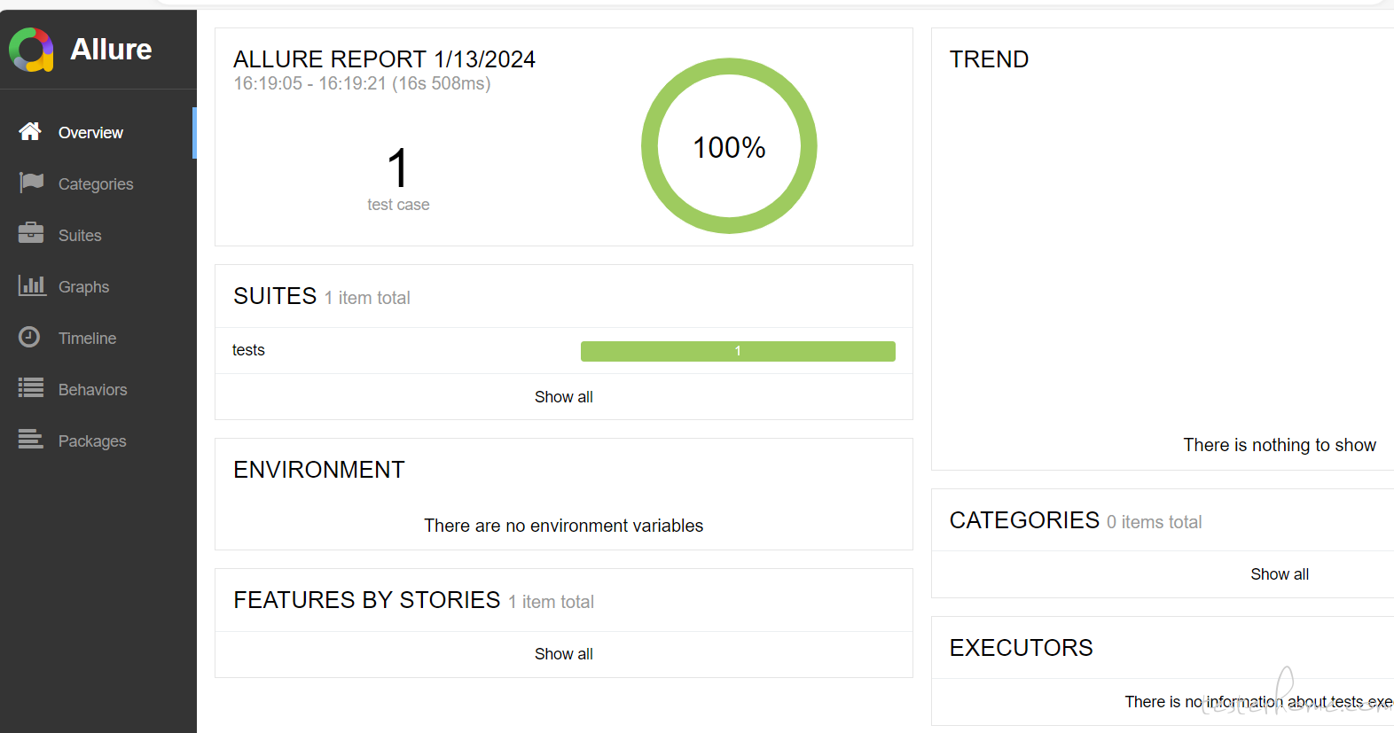Click the SUITES widget heading

tap(275, 296)
